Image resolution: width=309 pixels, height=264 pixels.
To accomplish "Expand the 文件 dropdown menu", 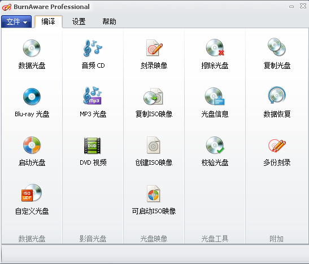I will pos(16,21).
